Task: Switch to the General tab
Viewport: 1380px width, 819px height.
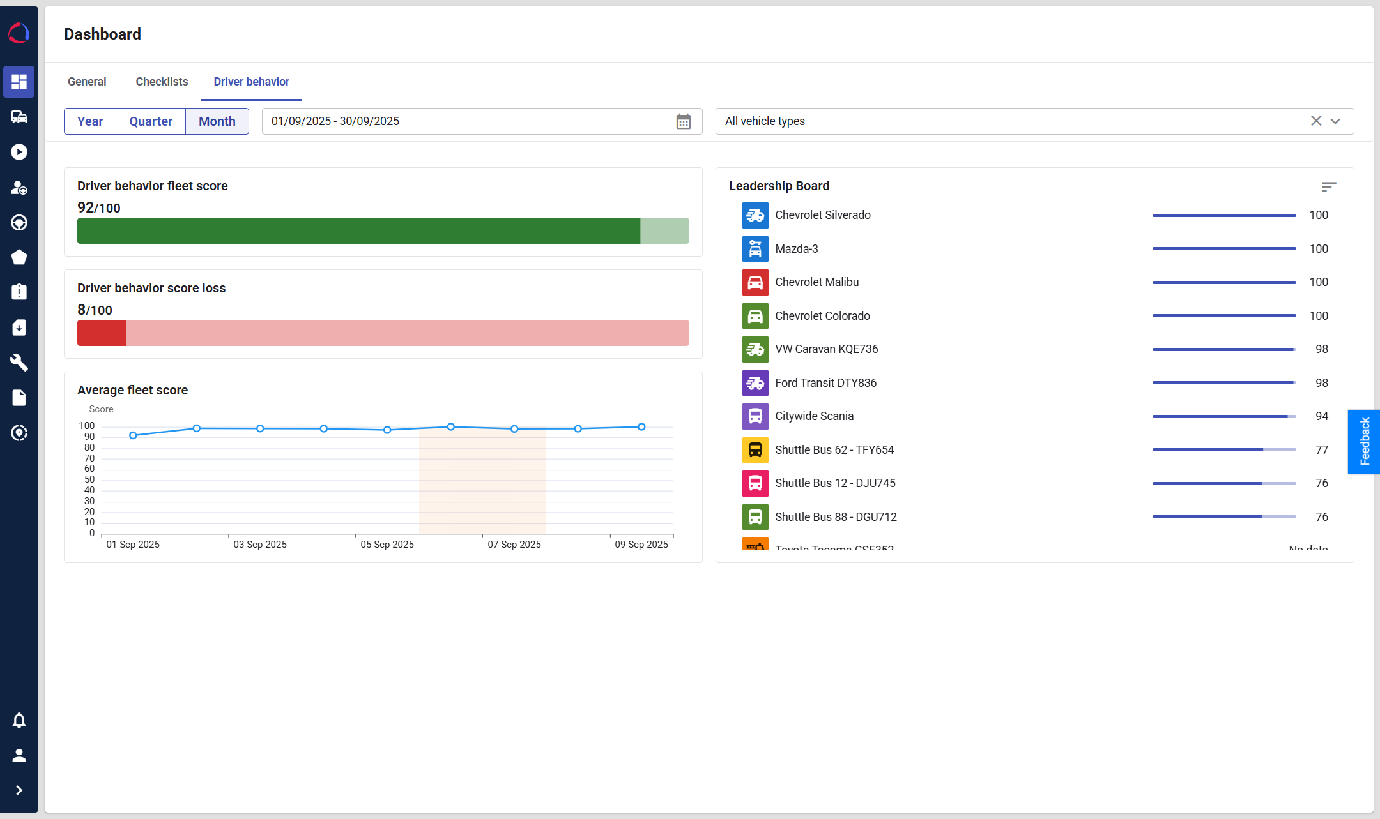Action: 87,82
